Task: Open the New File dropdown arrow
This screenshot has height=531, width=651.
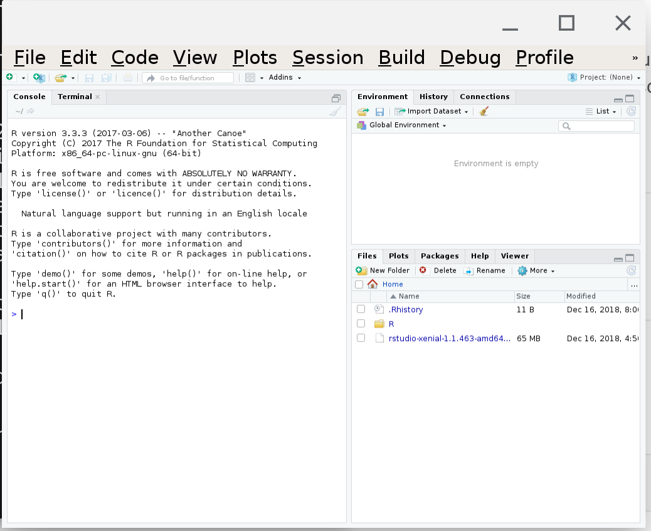Action: [23, 78]
